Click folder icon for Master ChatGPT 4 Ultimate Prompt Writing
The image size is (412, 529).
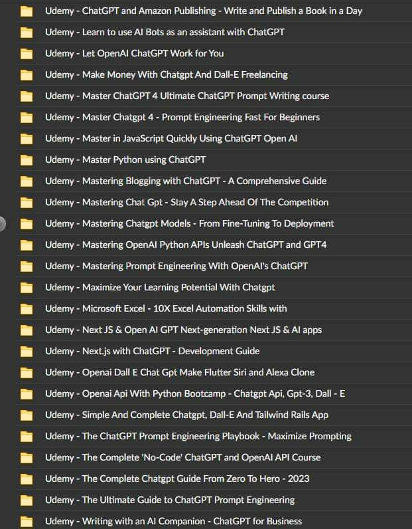[27, 96]
